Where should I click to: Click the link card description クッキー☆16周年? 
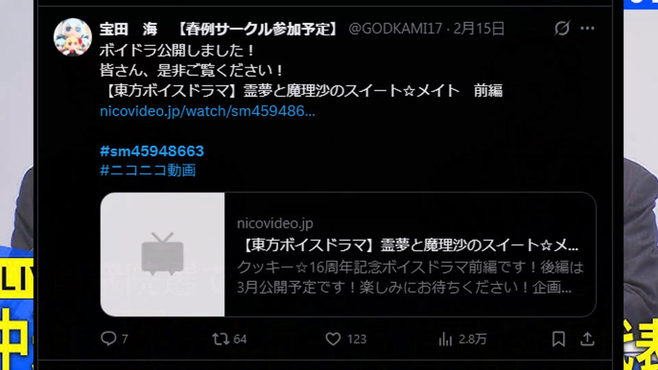tap(410, 277)
